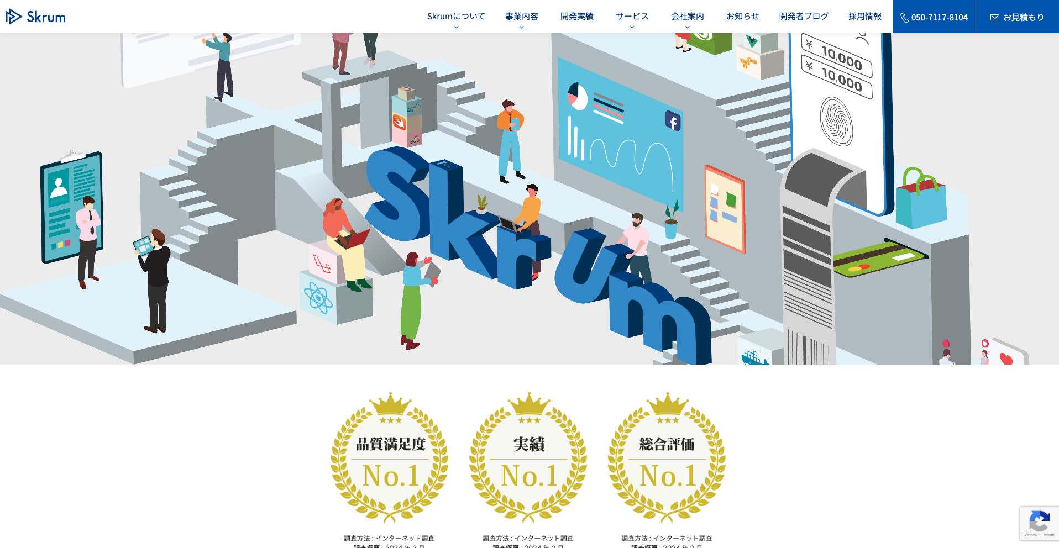Click the Swift logo on tower
Viewport: 1059px width, 548px height.
click(399, 122)
